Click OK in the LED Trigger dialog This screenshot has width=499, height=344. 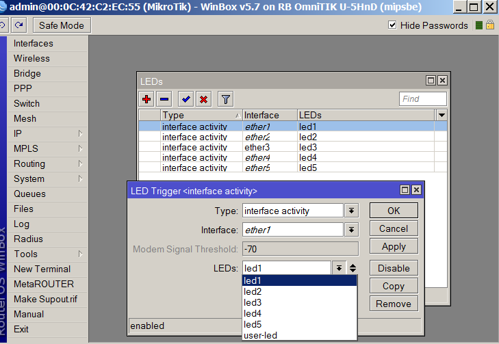click(x=394, y=211)
